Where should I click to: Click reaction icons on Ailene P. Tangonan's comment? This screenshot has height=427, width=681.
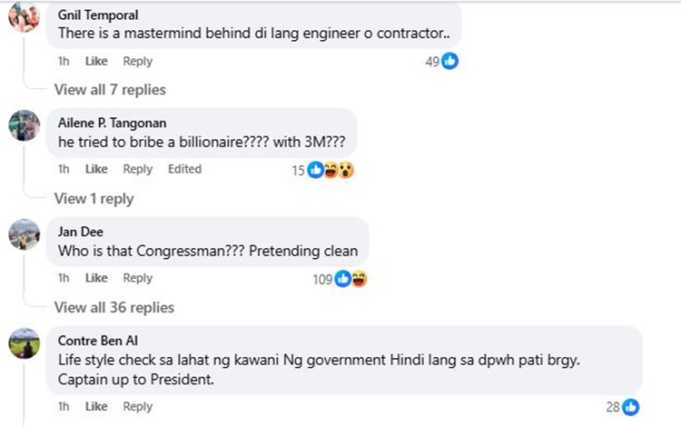(x=331, y=170)
